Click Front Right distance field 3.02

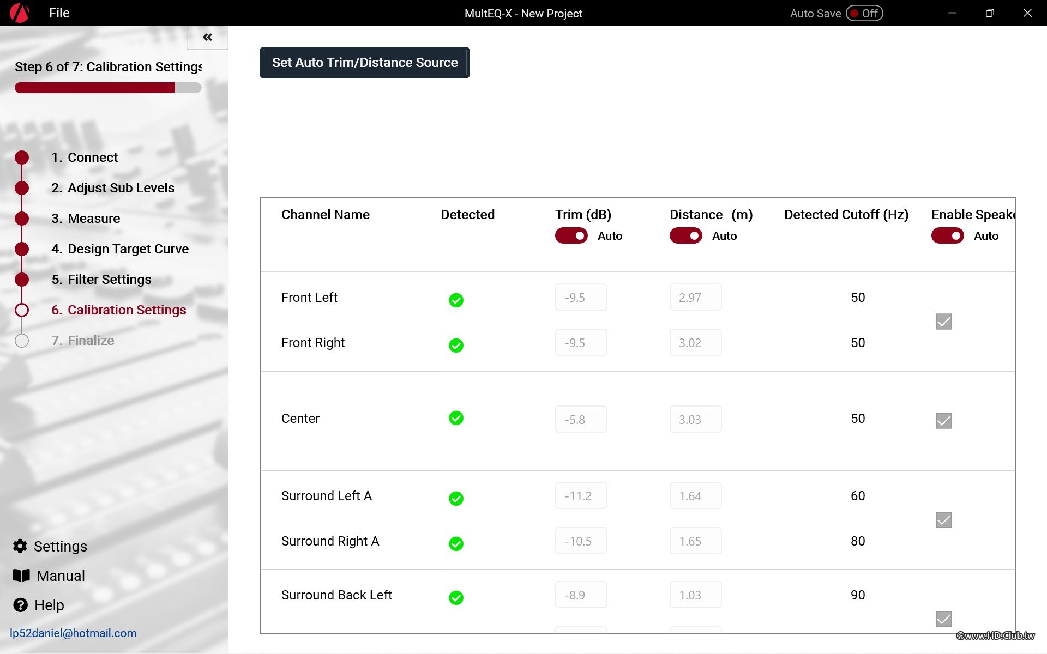click(x=695, y=342)
